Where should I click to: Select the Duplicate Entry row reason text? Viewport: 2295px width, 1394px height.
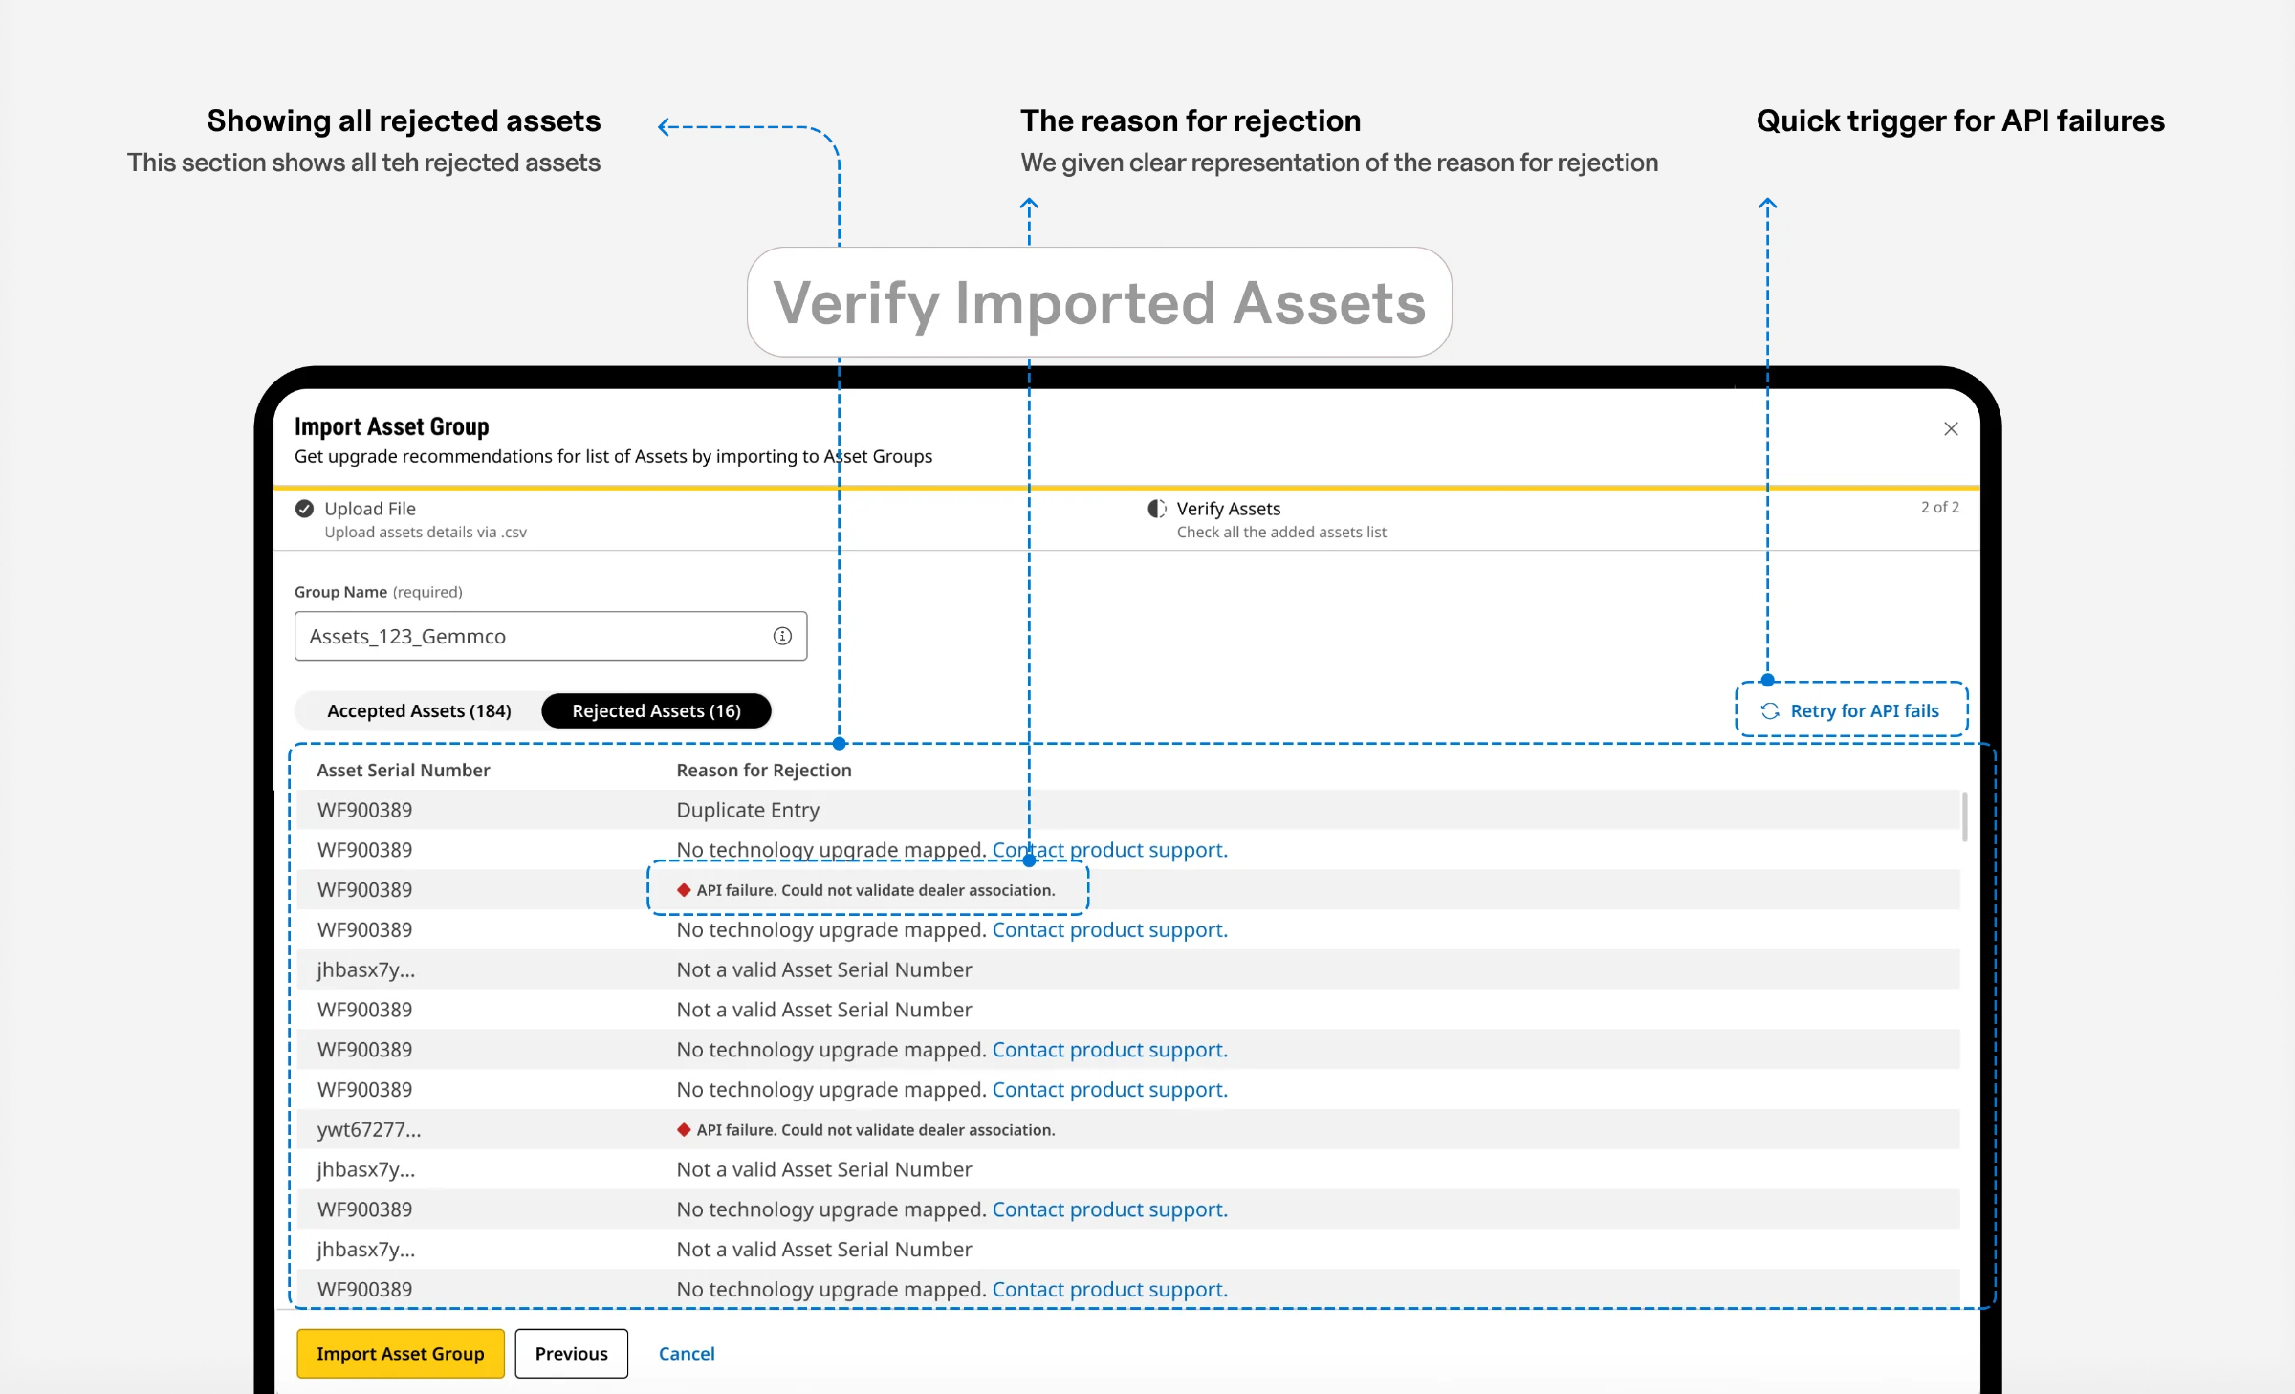coord(748,810)
